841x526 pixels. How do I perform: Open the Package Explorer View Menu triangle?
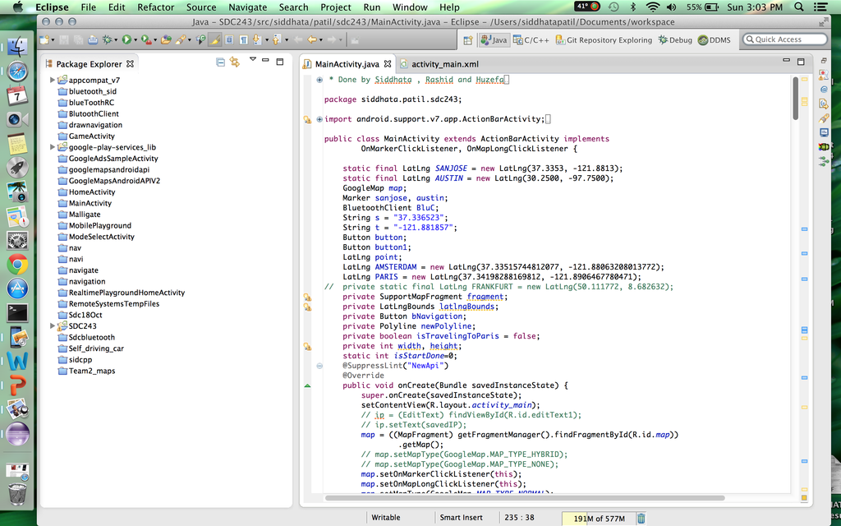[253, 59]
